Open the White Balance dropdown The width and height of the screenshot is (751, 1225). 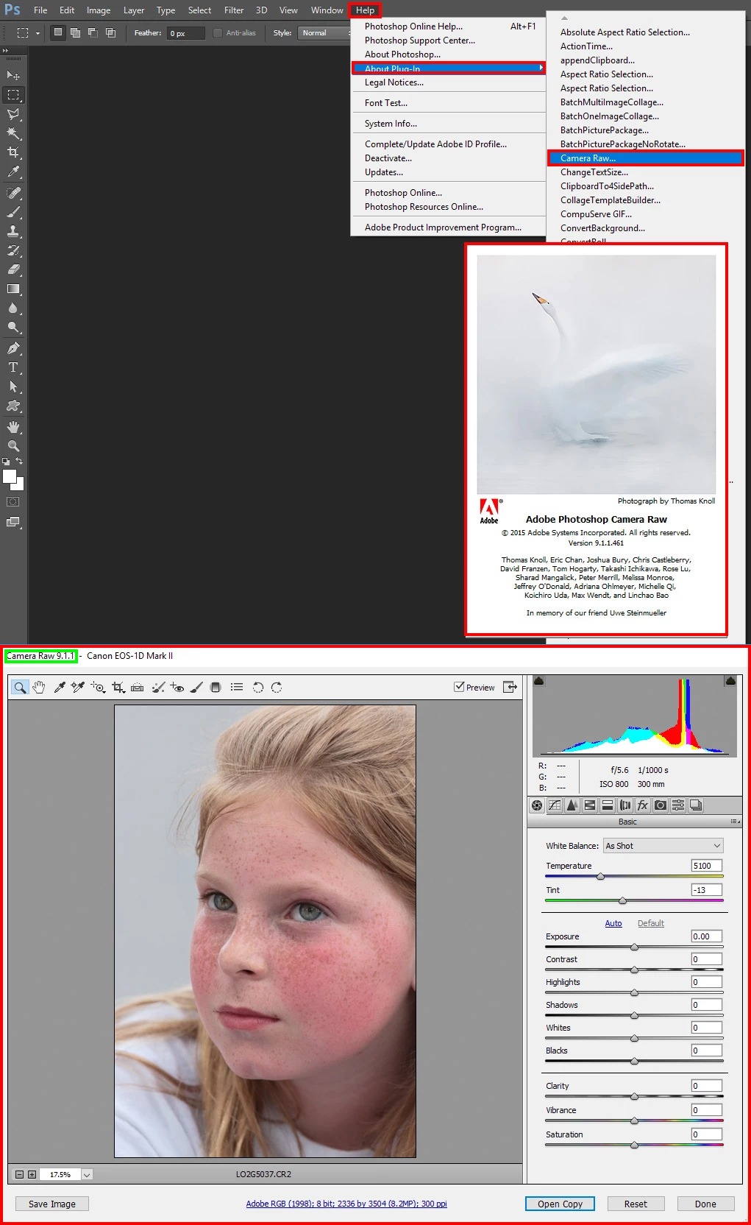663,846
